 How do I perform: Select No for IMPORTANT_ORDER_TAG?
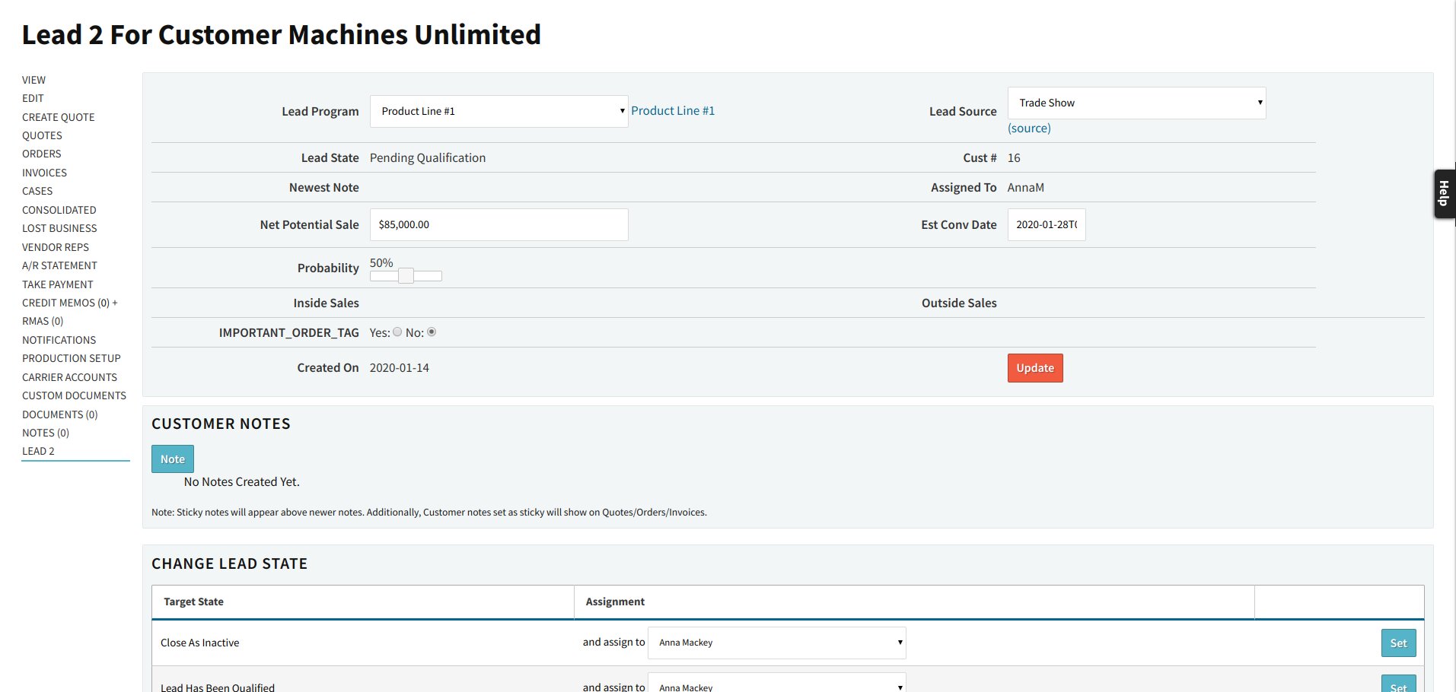click(432, 332)
